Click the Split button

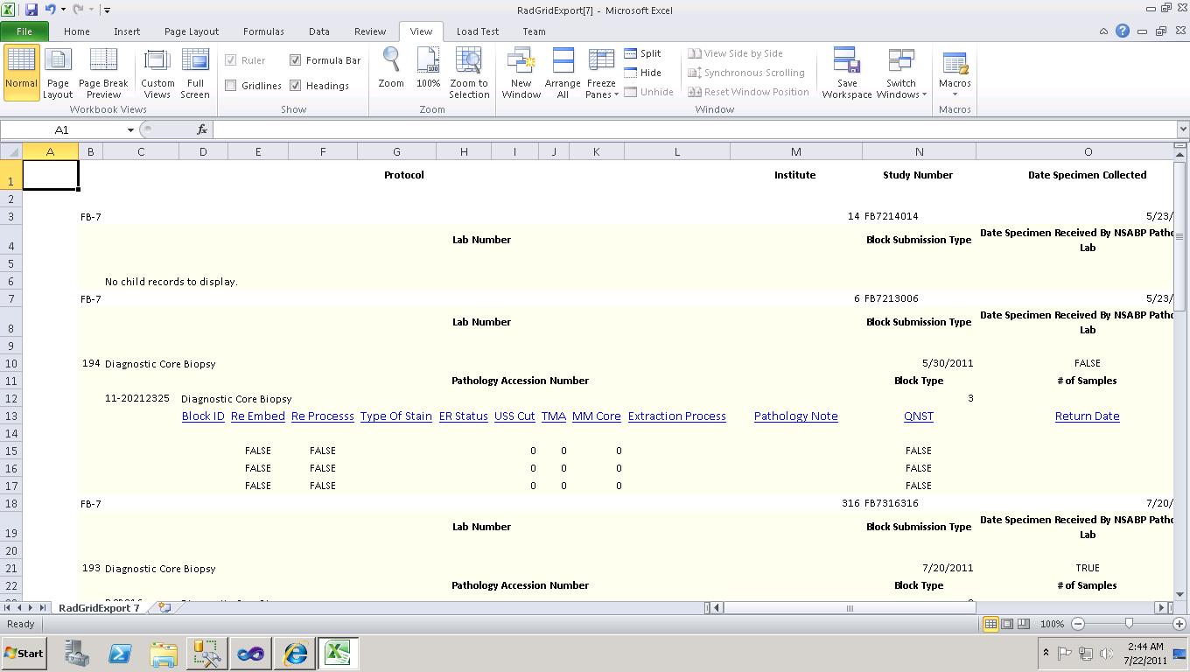[x=643, y=53]
